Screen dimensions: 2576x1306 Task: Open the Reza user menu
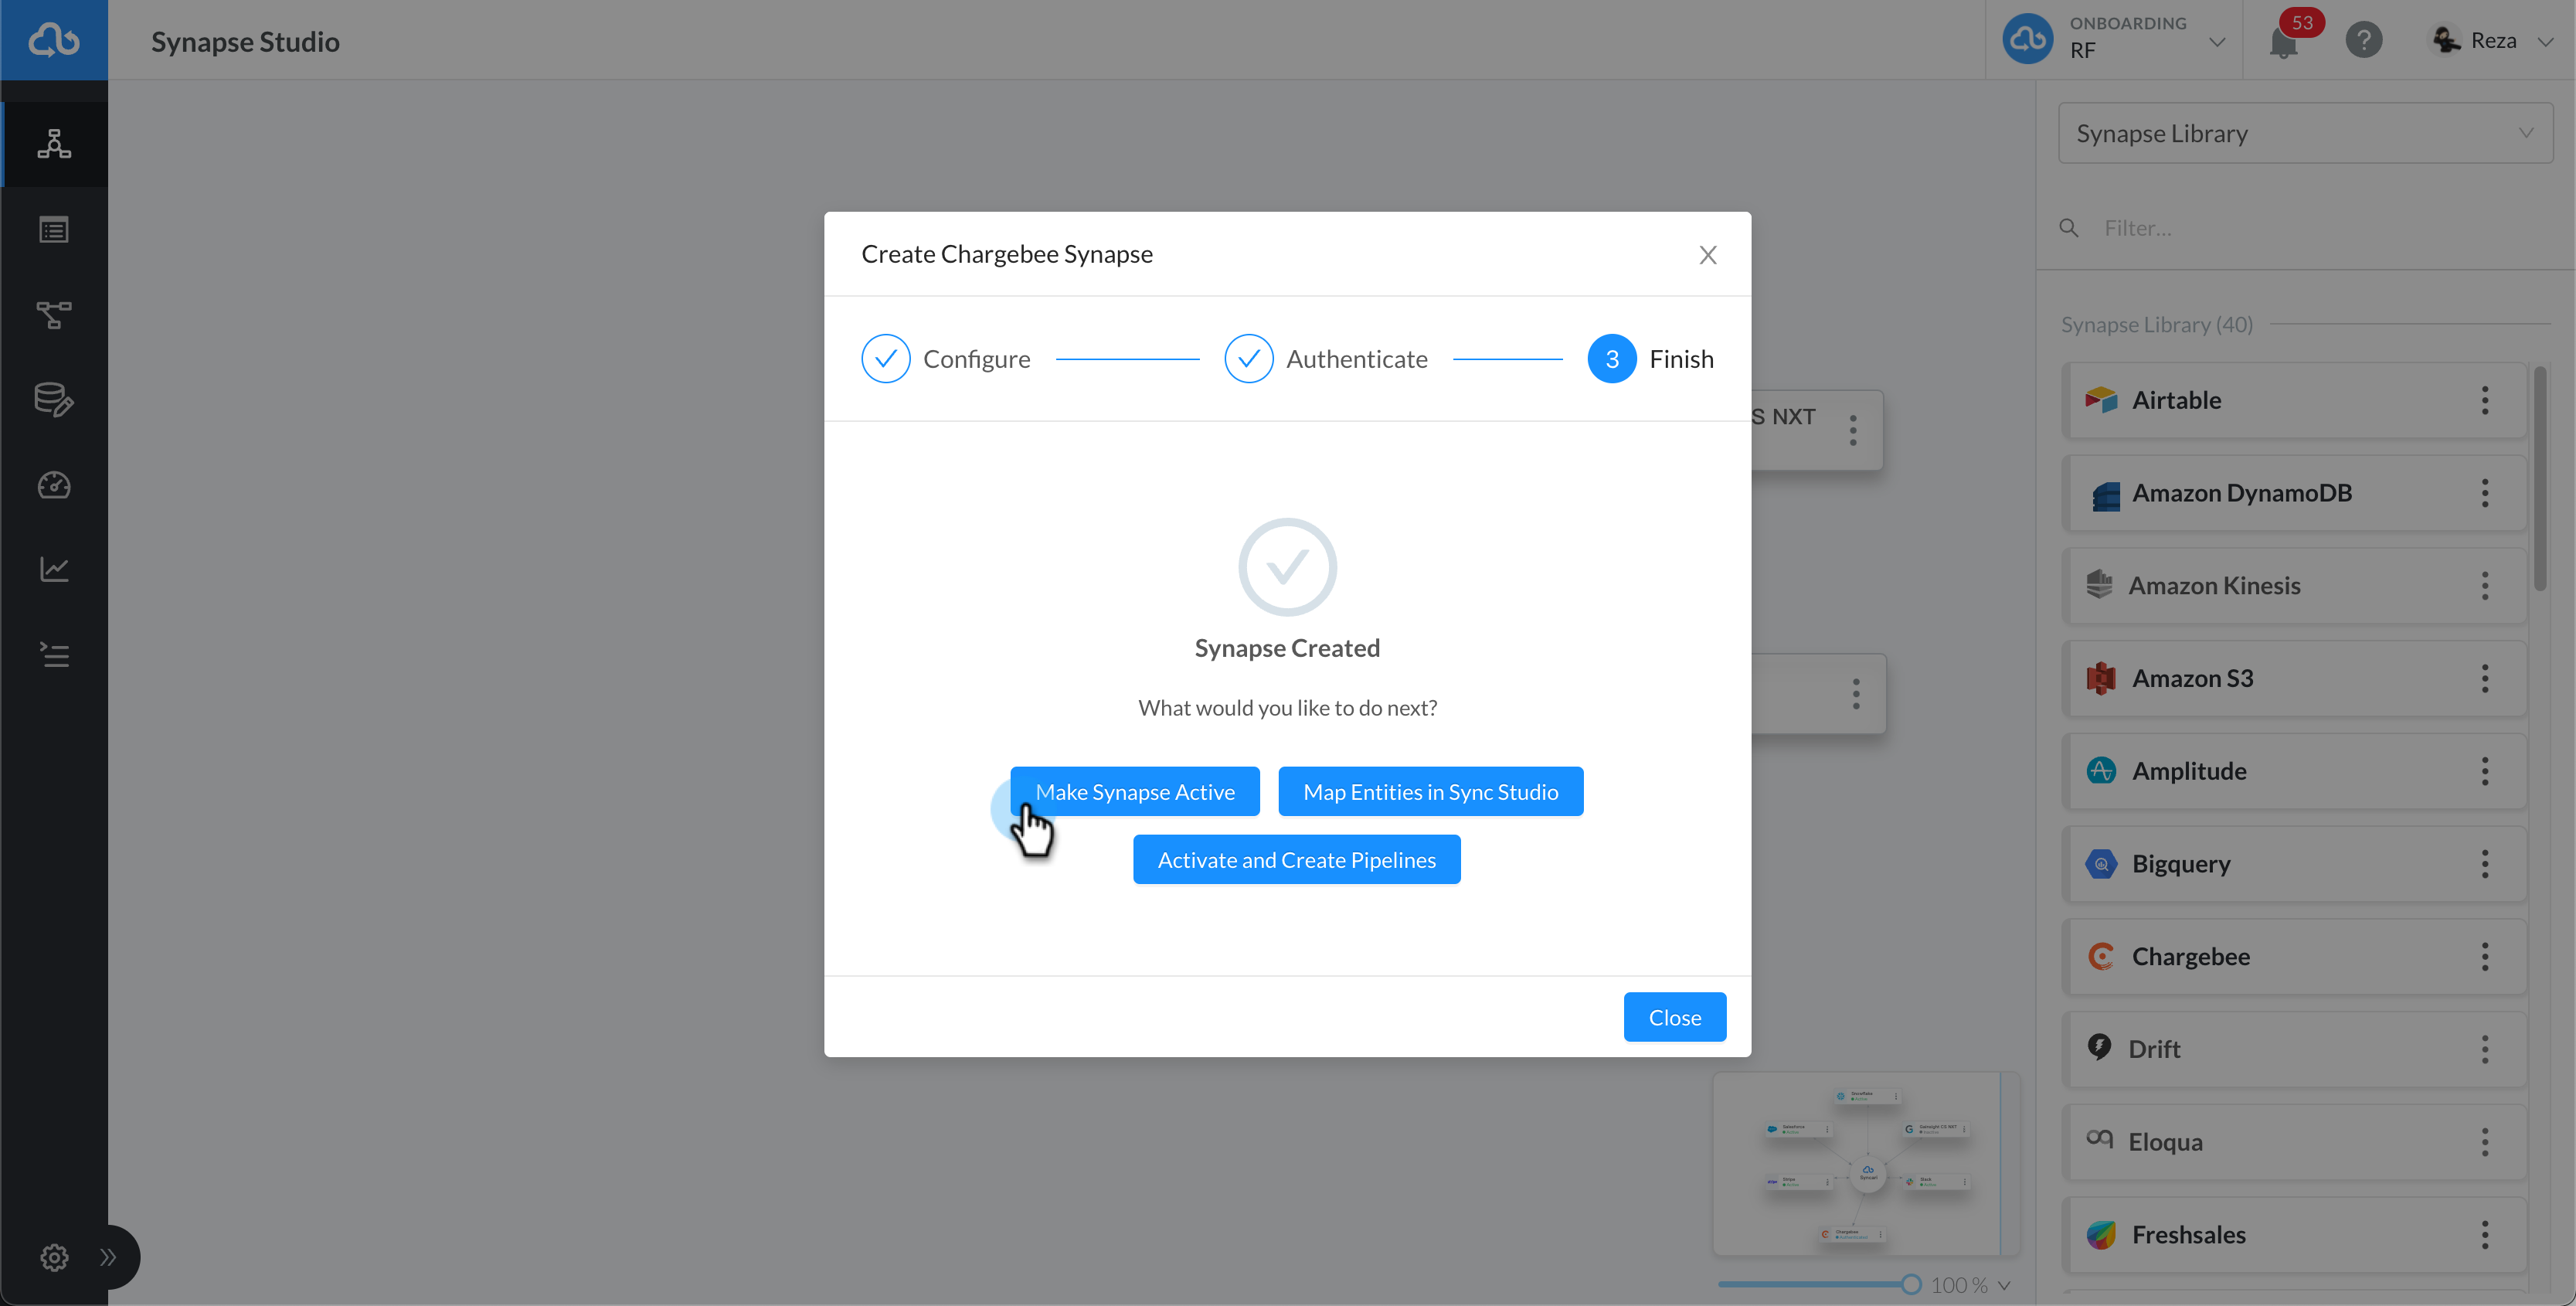[2492, 40]
